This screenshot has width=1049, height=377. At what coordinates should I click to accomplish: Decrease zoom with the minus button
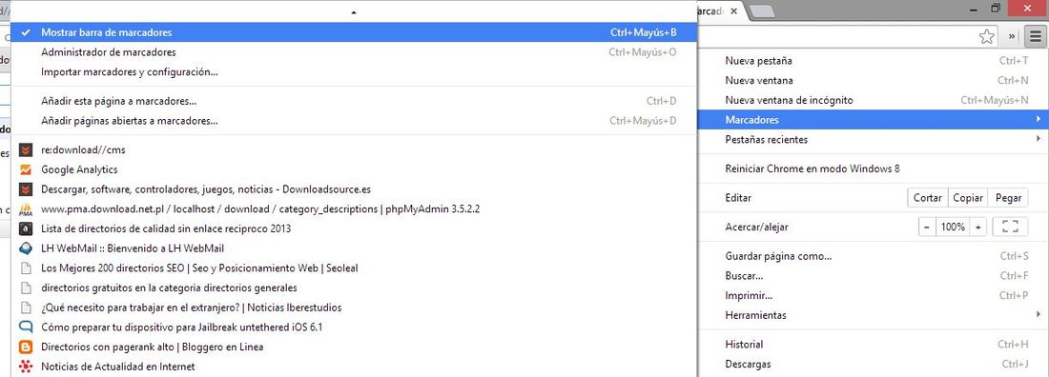[927, 228]
